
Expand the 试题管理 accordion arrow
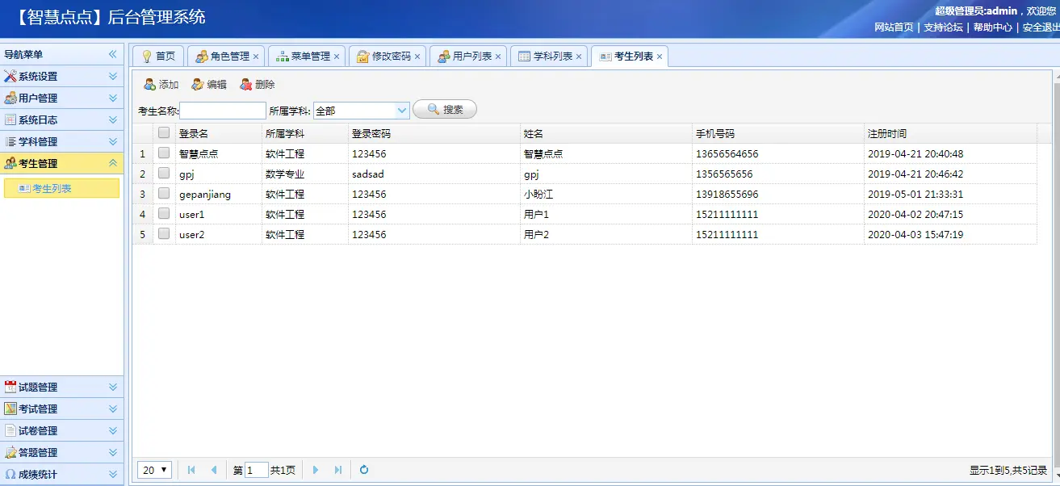pos(113,388)
